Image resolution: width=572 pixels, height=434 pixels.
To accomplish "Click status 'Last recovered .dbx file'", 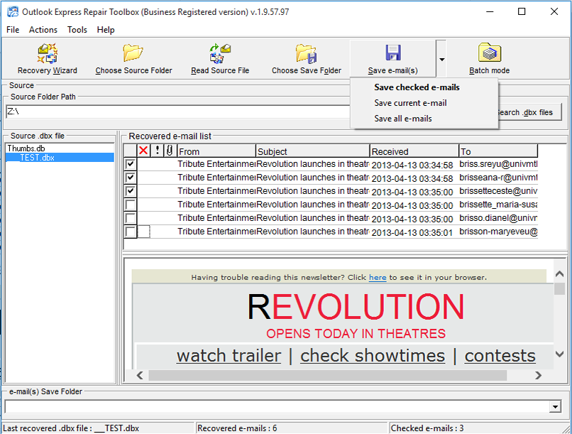I will click(x=71, y=428).
